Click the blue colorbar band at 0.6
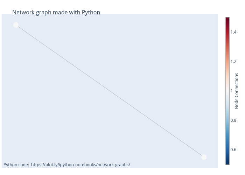The width and height of the screenshot is (245, 175). click(x=227, y=150)
